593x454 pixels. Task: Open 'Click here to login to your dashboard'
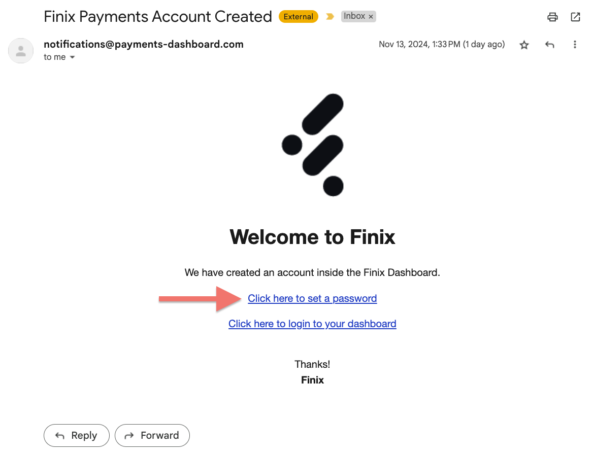[x=312, y=324]
